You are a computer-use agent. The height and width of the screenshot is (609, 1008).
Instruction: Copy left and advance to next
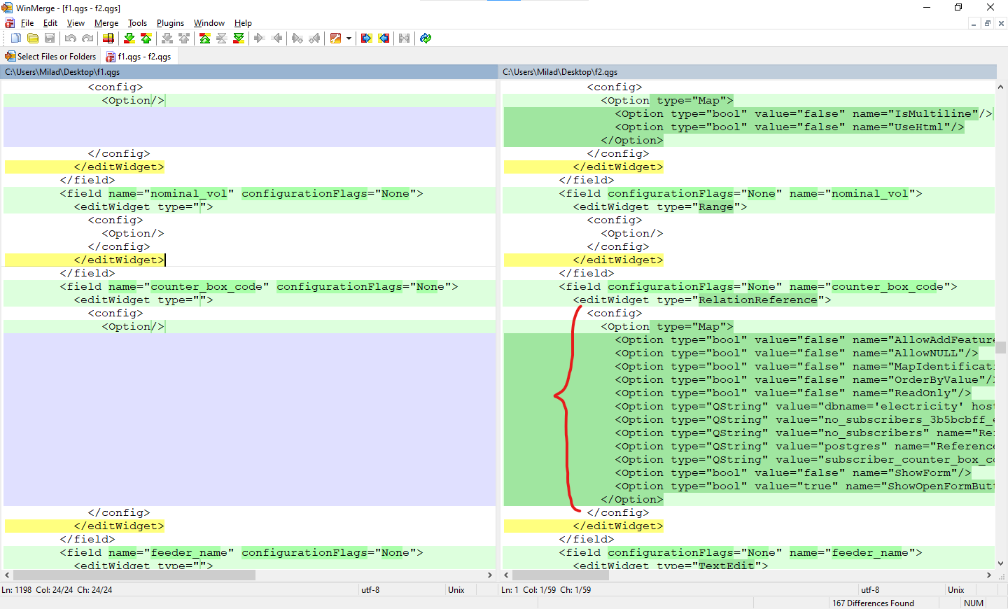coord(314,38)
